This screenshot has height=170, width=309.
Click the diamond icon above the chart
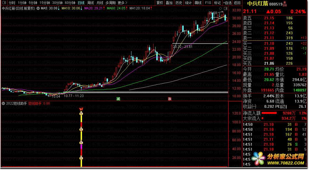221,8
